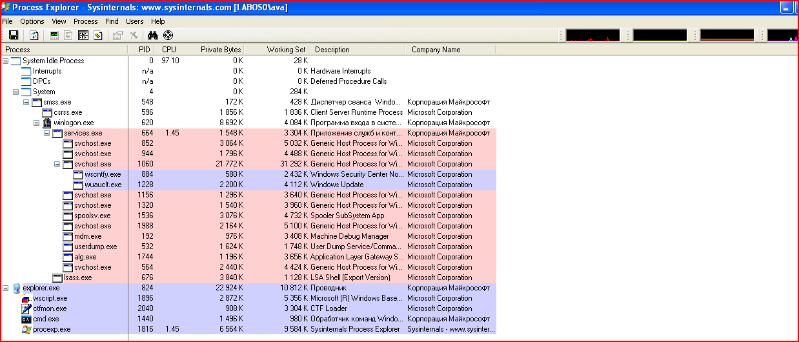Collapse the System process node
Viewport: 799px width, 342px height.
tap(16, 92)
